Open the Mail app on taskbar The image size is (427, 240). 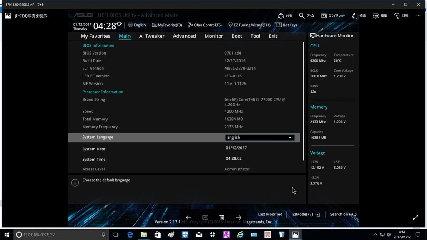coord(199,235)
